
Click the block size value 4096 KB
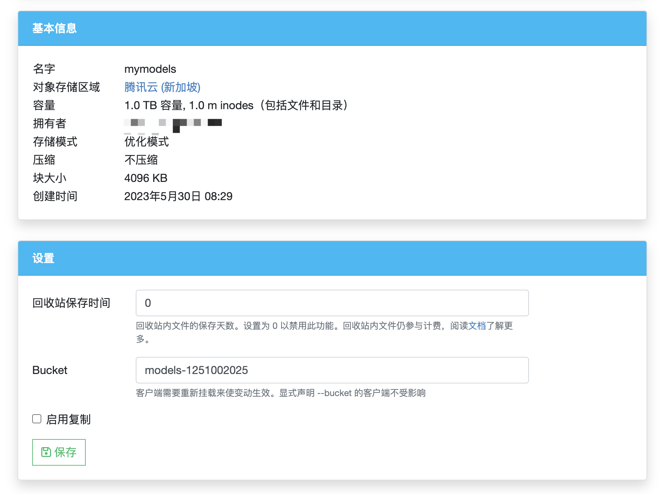click(x=146, y=178)
